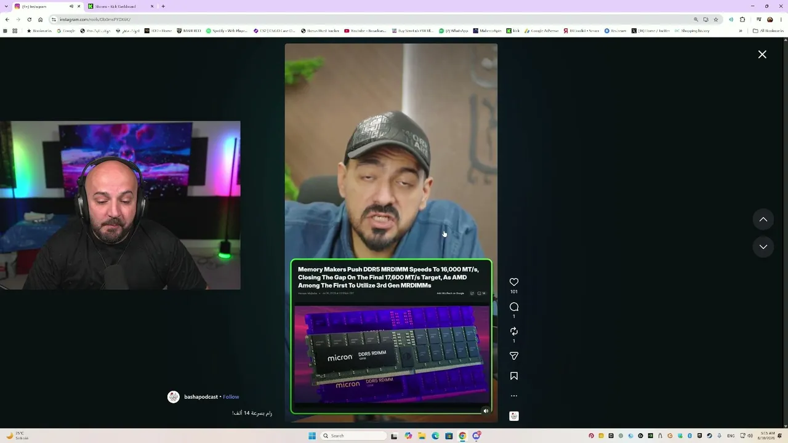788x443 pixels.
Task: Go to the next reel with the down chevron
Action: point(763,247)
